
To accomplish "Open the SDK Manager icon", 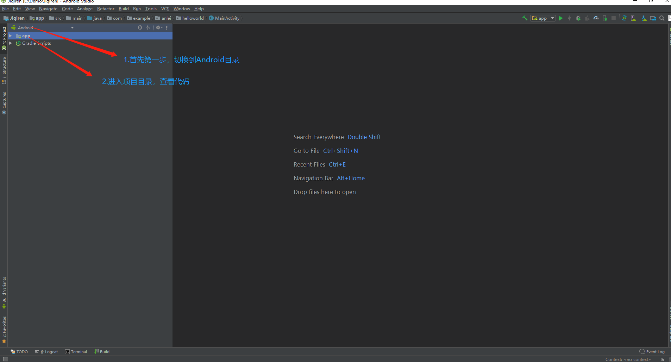I will coord(644,18).
